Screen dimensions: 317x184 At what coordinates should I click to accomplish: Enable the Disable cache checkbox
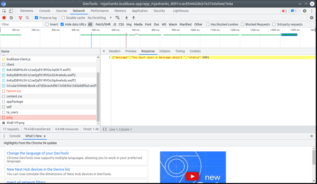click(63, 18)
